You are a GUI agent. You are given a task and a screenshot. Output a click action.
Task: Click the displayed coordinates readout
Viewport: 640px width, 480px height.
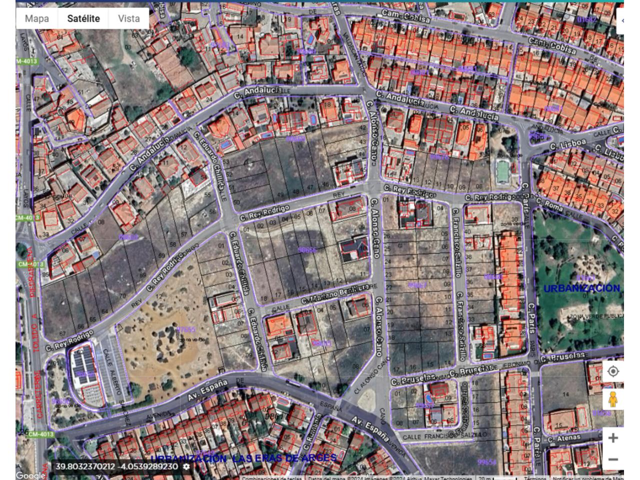click(x=116, y=466)
